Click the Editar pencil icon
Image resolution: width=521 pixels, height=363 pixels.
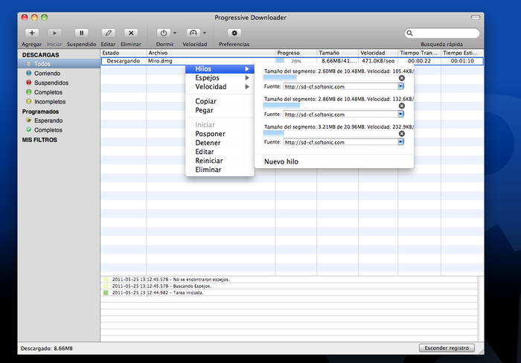point(108,33)
